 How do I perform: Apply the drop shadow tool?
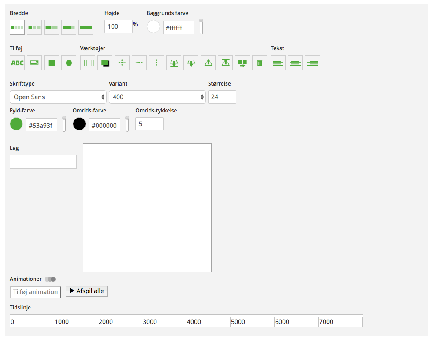point(105,63)
